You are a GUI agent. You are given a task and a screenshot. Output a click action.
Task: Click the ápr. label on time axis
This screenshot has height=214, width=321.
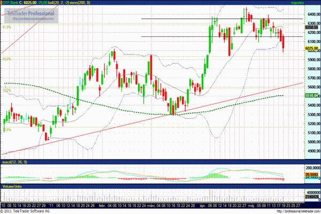[x=202, y=204]
